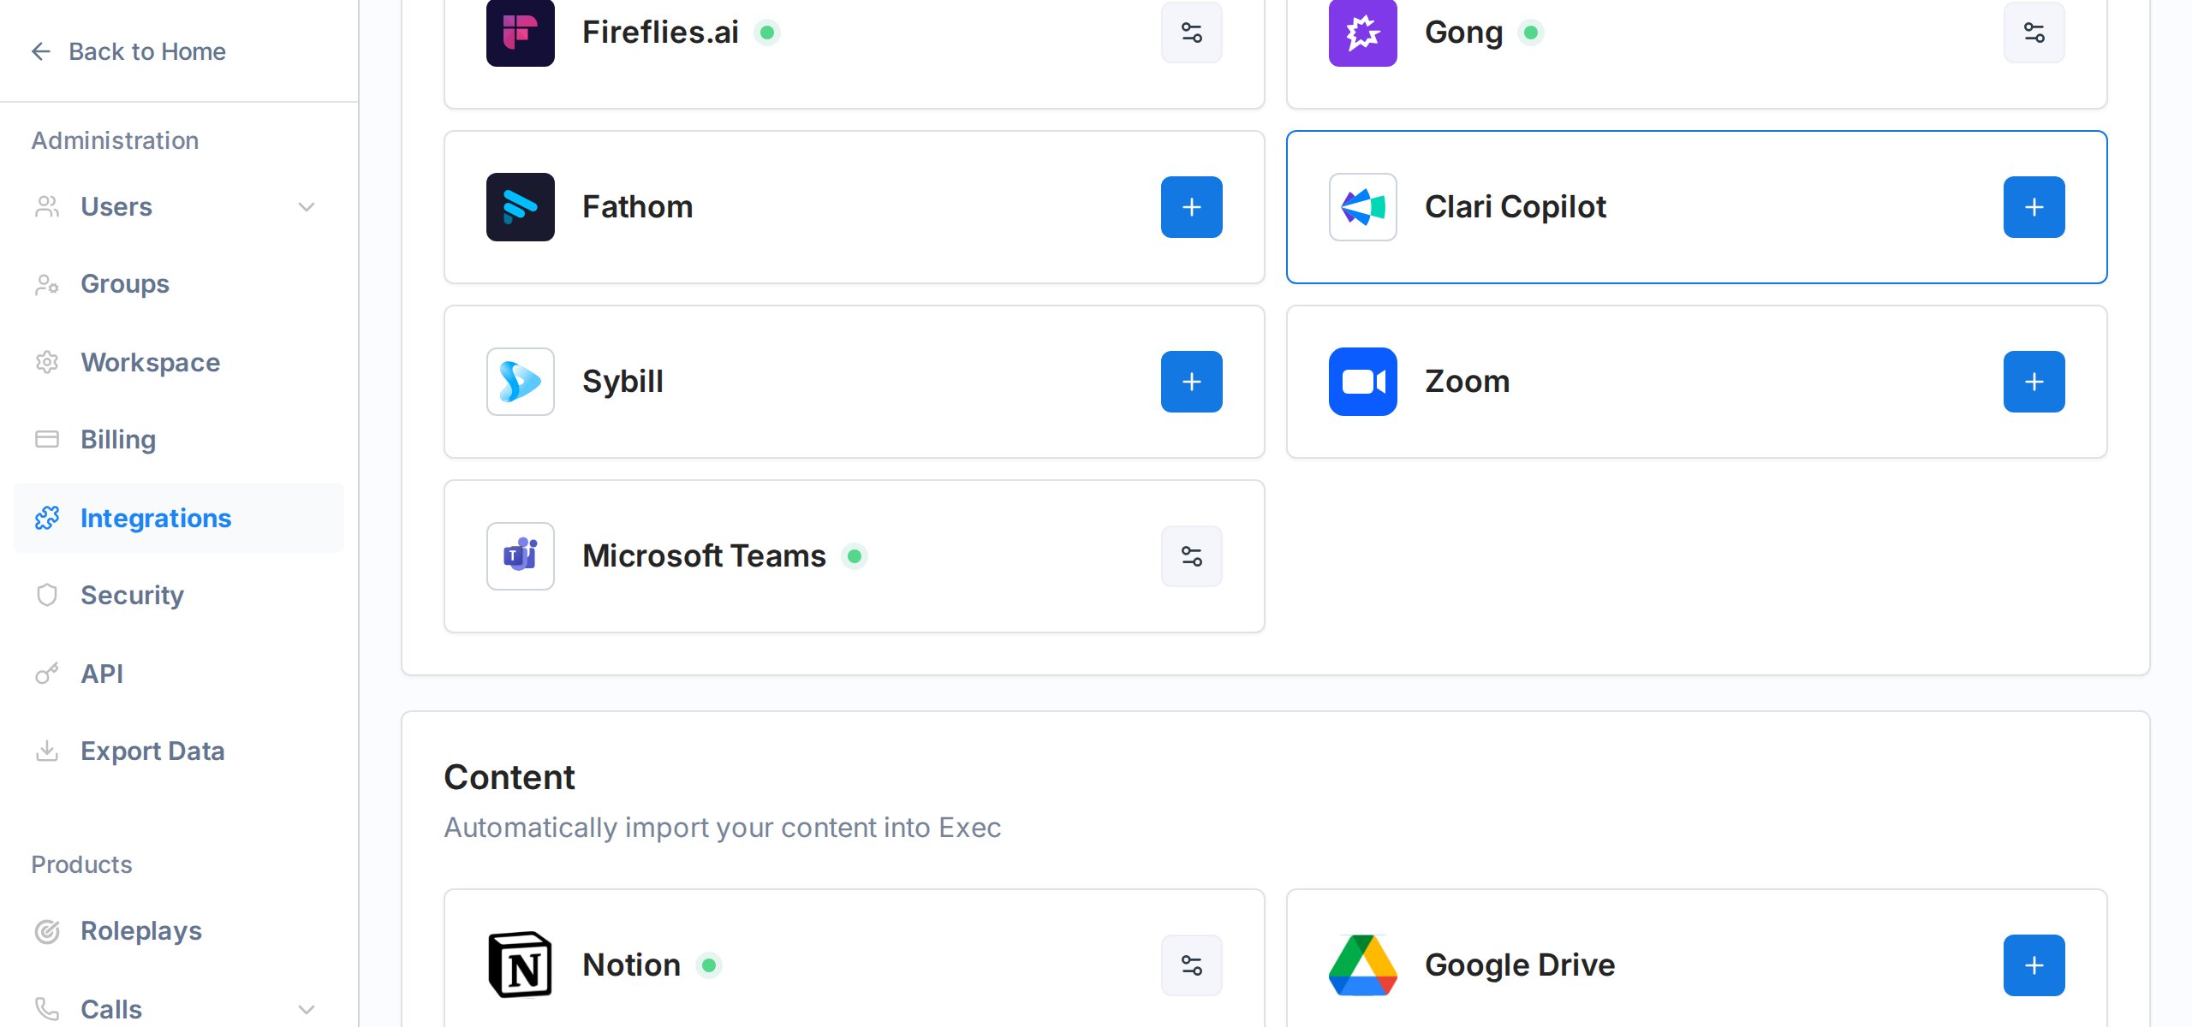Click the API key icon
Image resolution: width=2192 pixels, height=1027 pixels.
(47, 674)
